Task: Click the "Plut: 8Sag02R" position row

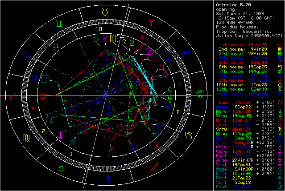Action: [249, 143]
